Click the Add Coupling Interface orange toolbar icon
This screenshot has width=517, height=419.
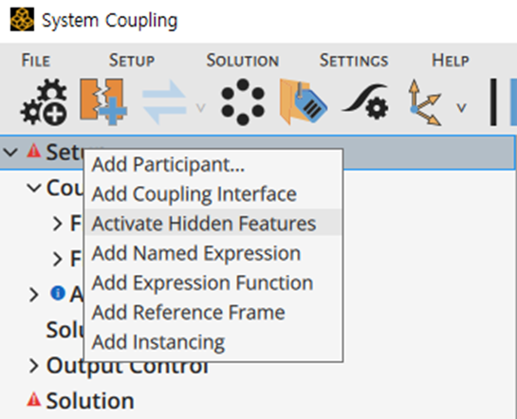point(103,101)
